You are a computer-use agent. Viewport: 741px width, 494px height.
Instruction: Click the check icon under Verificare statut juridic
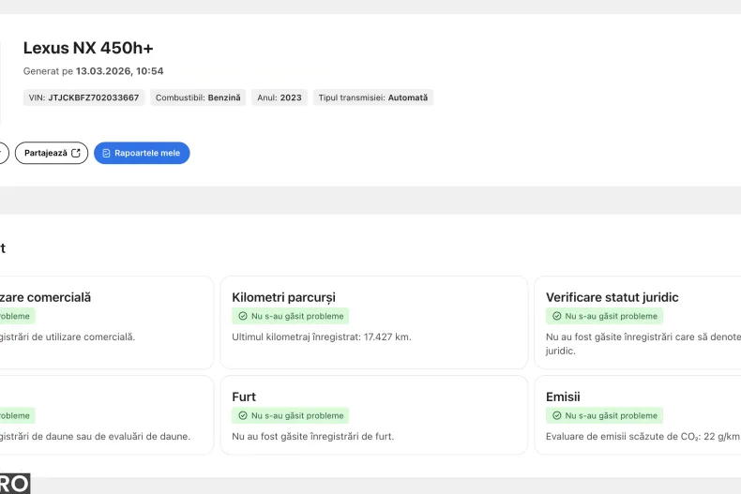(557, 317)
